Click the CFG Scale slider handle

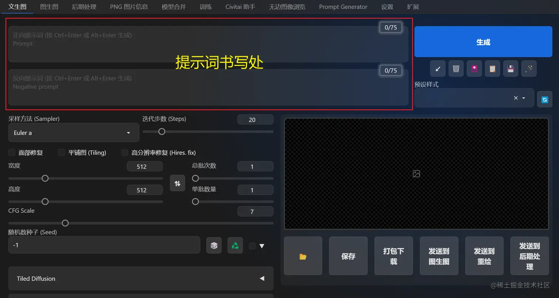65,223
